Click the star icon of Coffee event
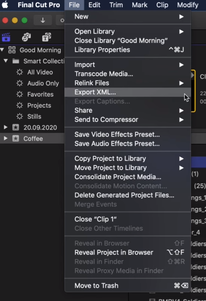This screenshot has height=301, width=206. point(16,138)
